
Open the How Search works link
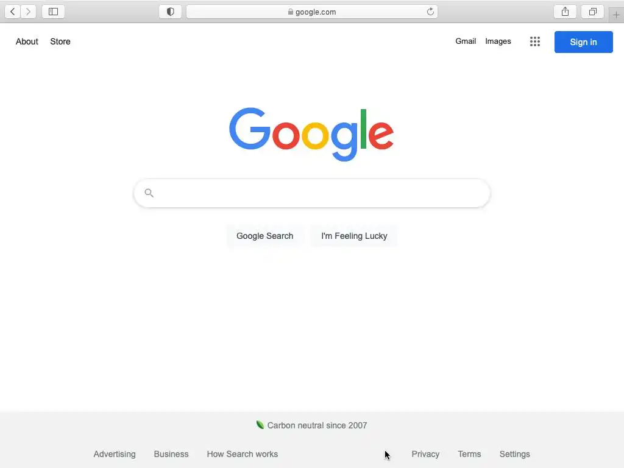(243, 454)
